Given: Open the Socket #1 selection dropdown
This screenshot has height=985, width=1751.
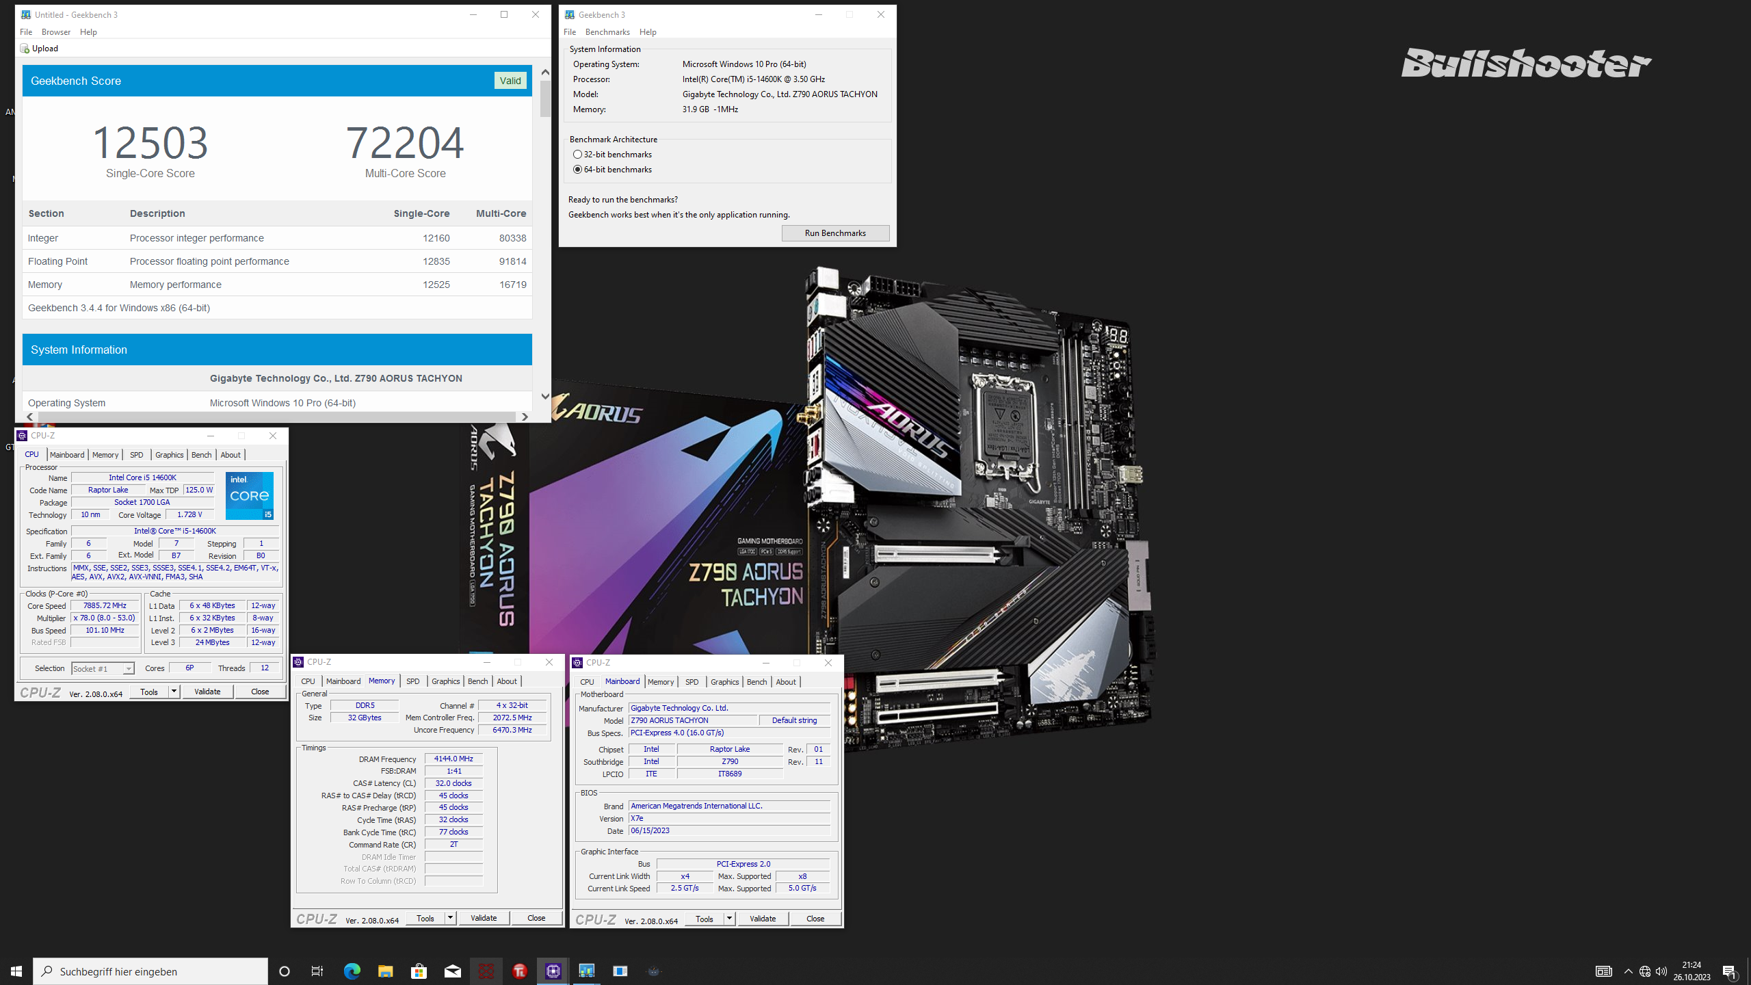Looking at the screenshot, I should (103, 669).
